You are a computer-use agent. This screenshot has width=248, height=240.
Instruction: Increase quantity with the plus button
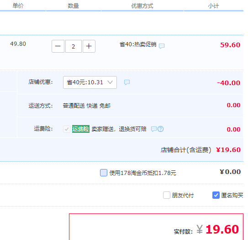point(89,46)
